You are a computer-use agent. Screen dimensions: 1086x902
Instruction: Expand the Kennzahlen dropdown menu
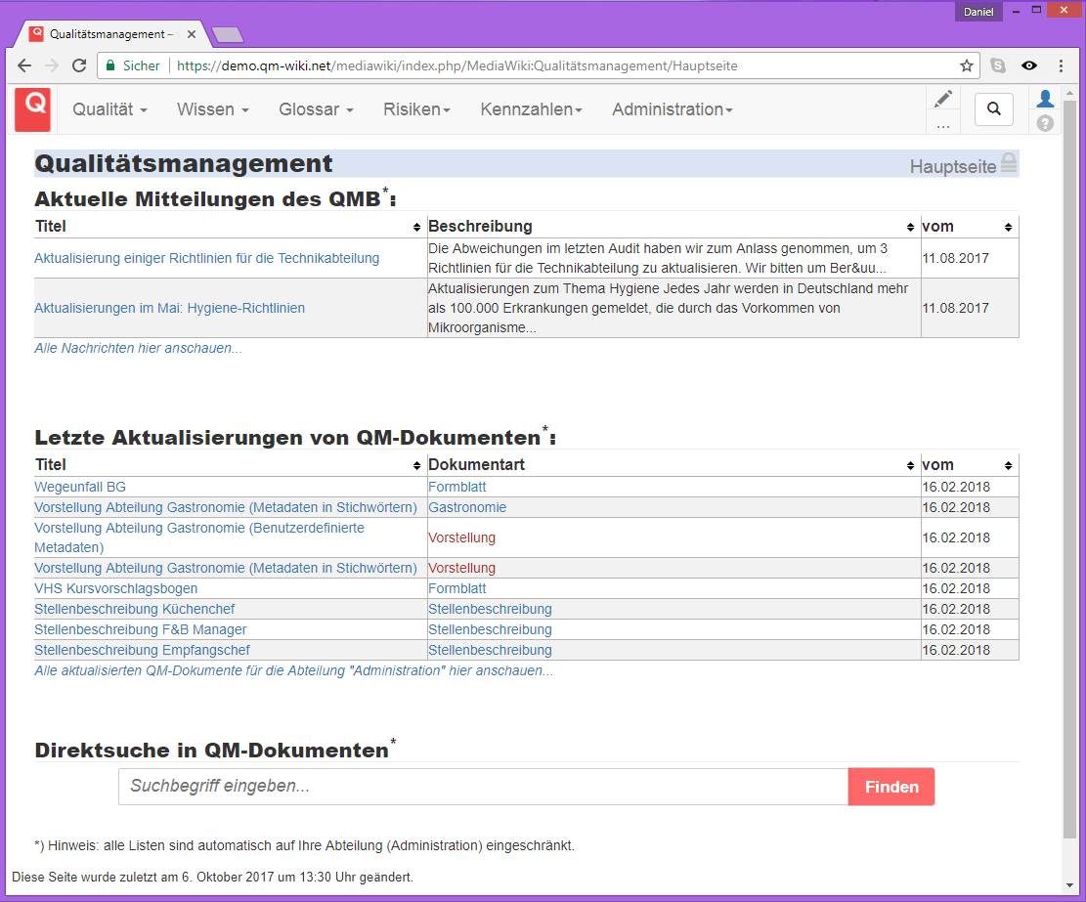(531, 109)
